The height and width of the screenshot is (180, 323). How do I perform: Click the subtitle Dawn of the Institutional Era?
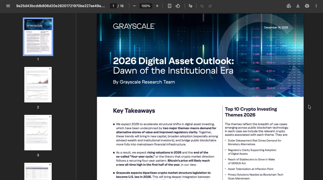coord(173,71)
